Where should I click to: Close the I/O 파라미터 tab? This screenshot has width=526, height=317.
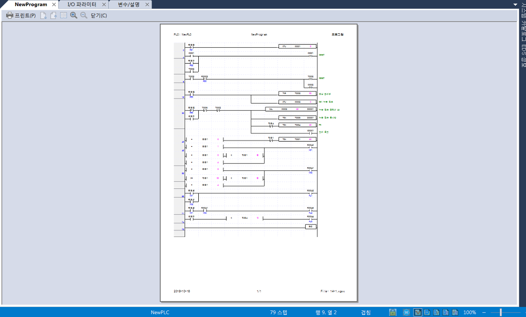(x=104, y=4)
